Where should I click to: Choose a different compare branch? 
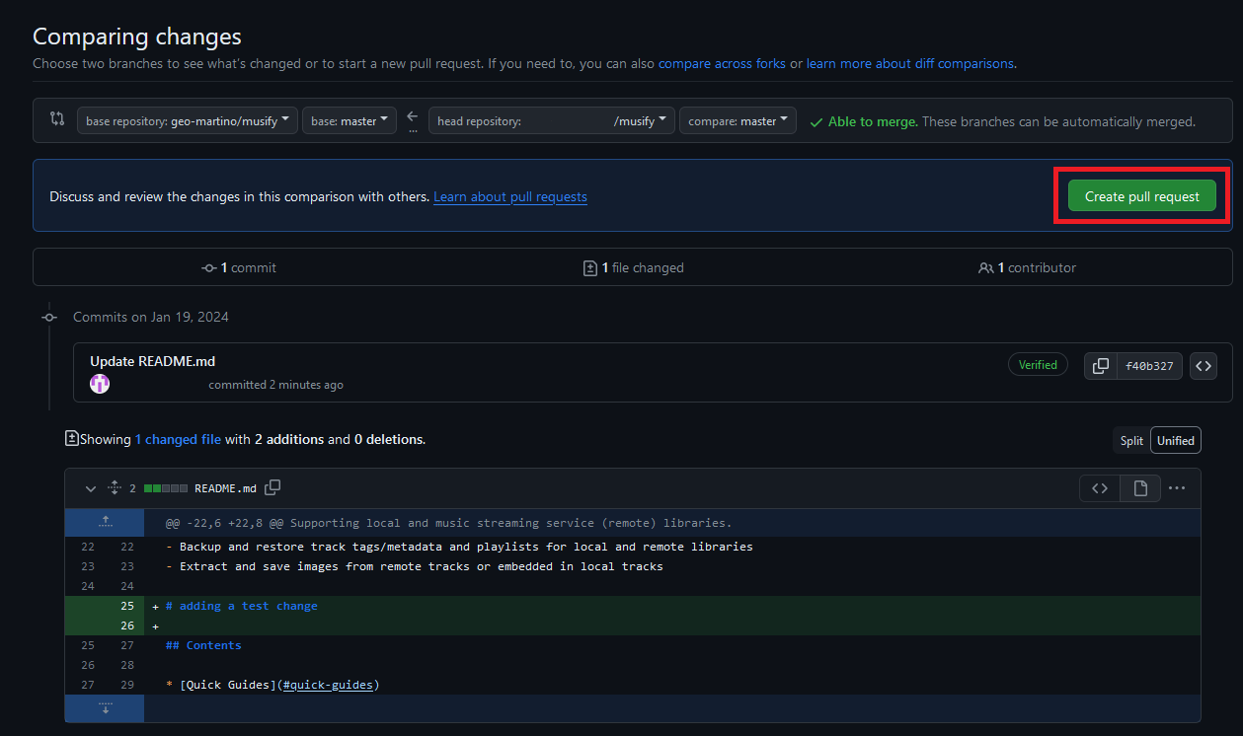[738, 121]
